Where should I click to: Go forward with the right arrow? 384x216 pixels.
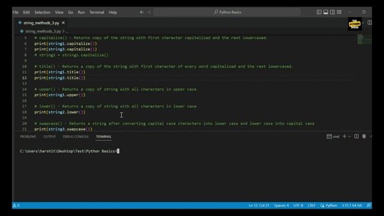click(x=149, y=12)
